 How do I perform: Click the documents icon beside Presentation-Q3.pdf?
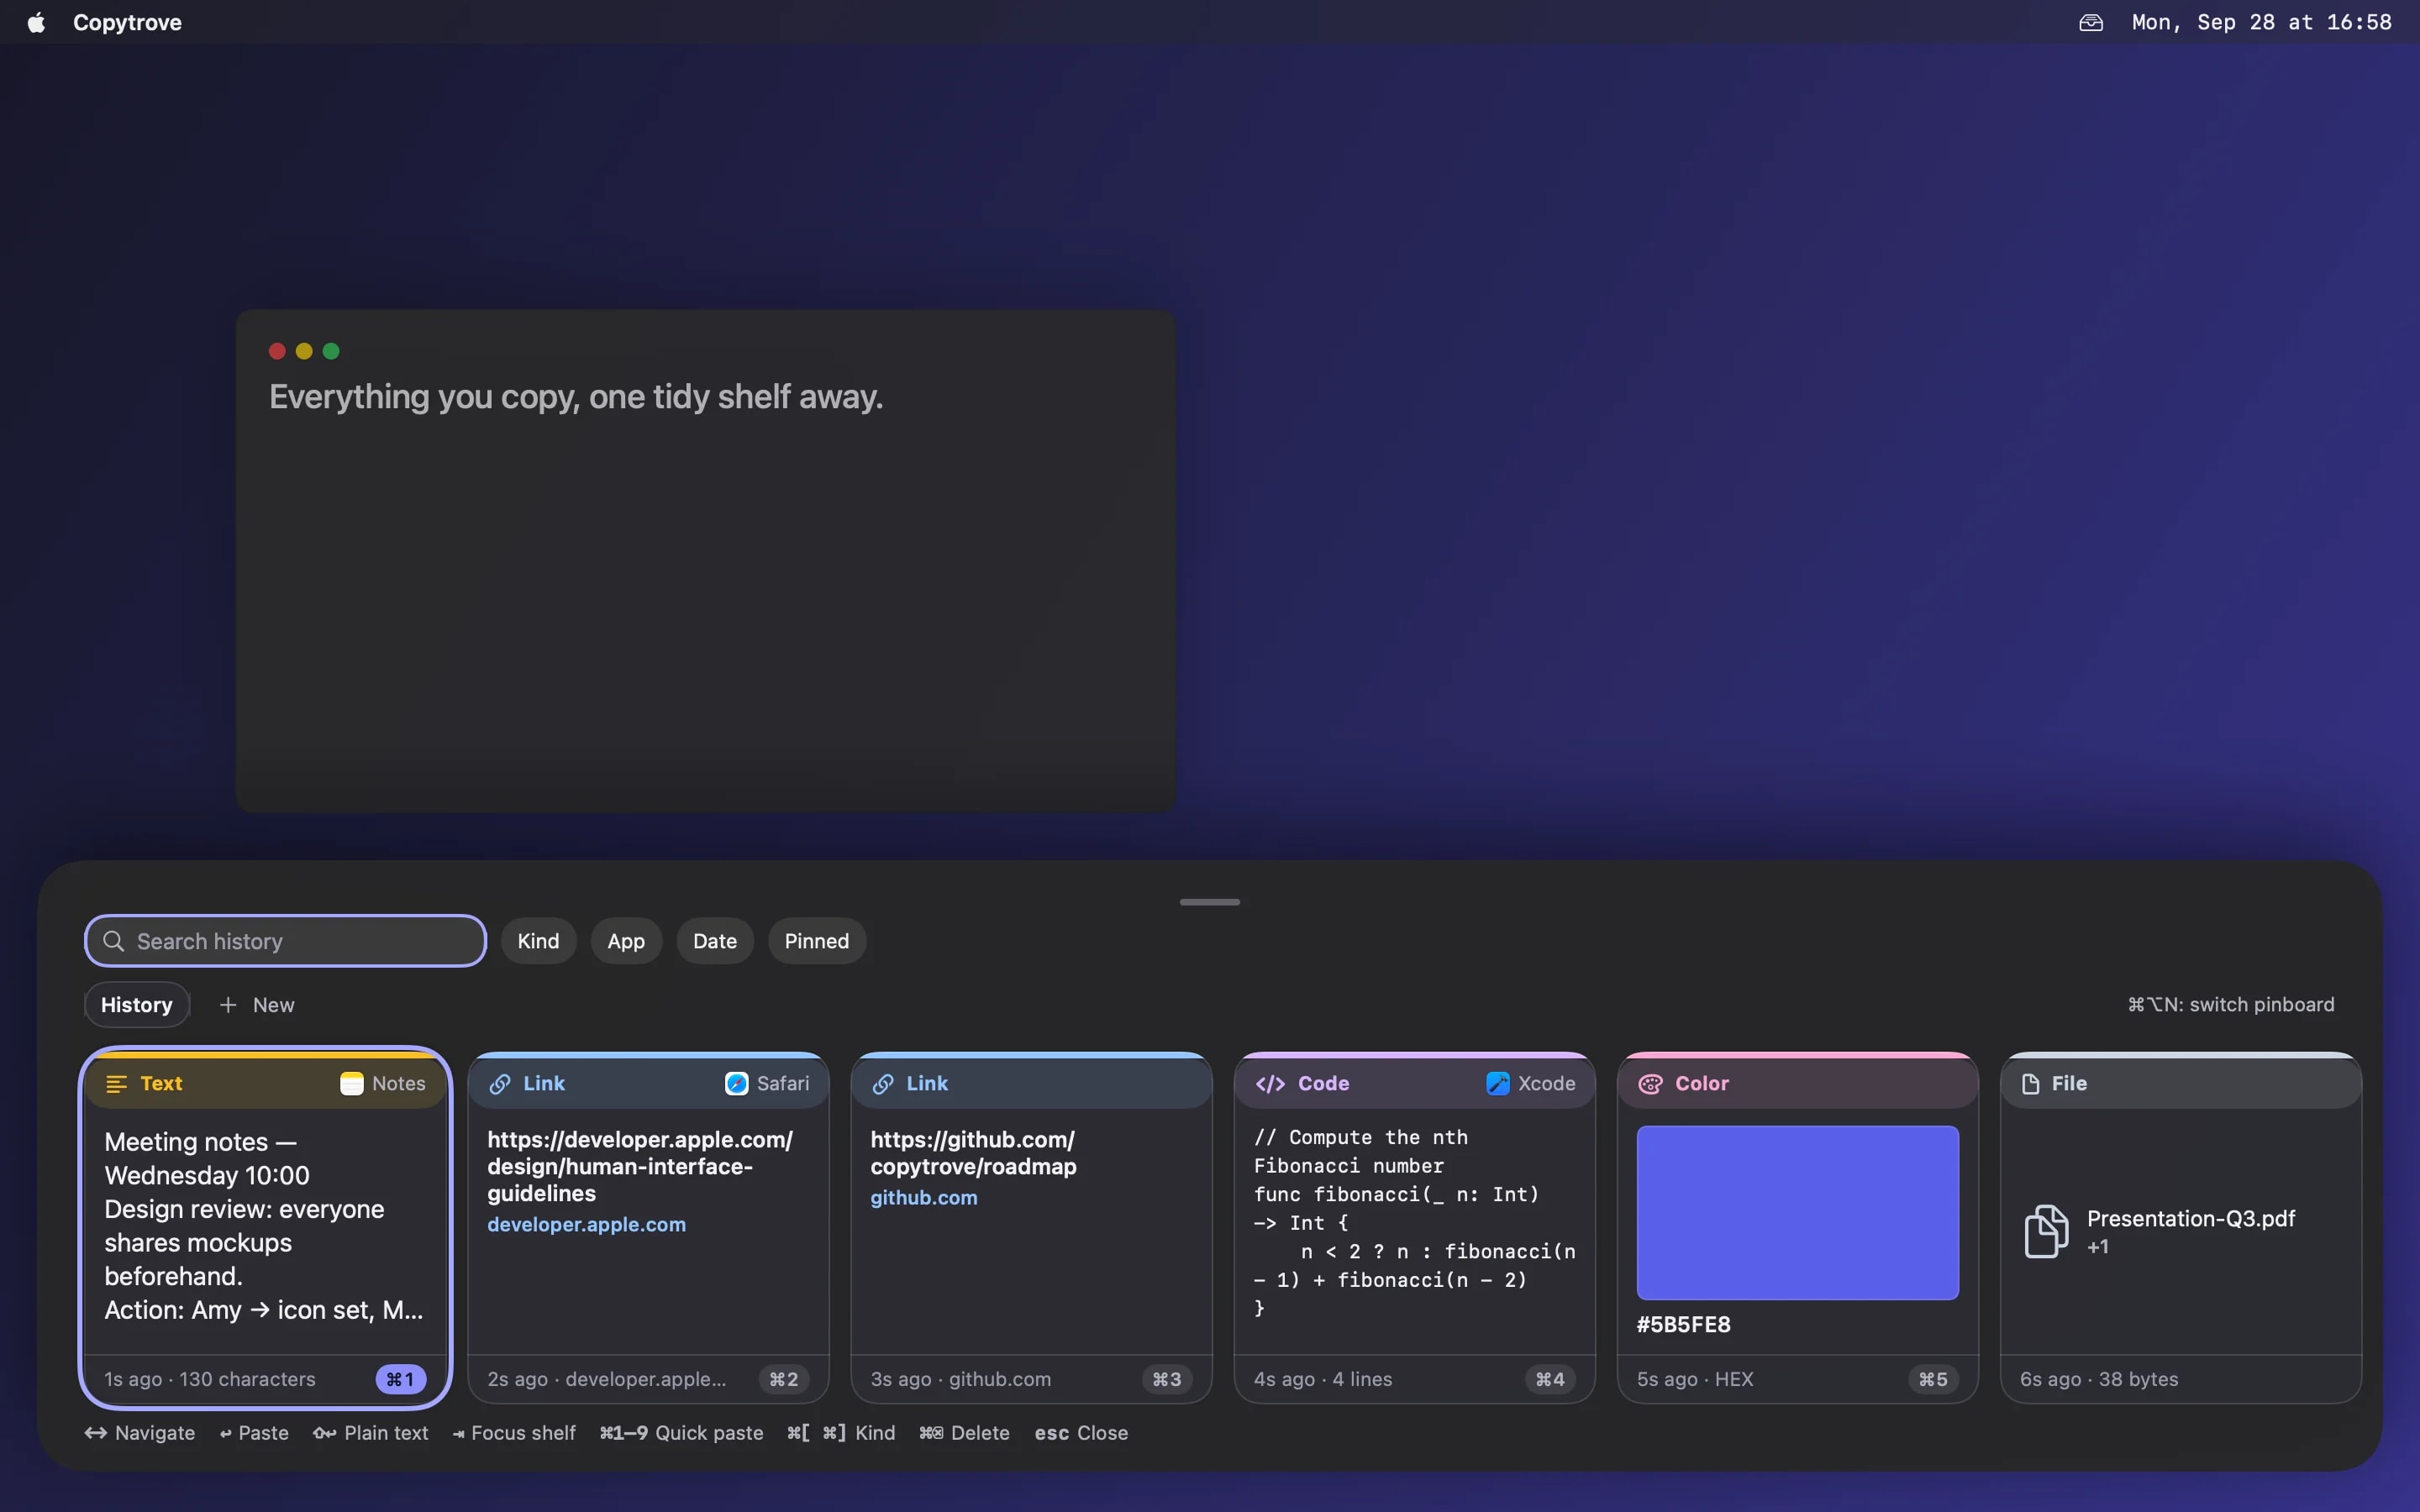(2045, 1231)
